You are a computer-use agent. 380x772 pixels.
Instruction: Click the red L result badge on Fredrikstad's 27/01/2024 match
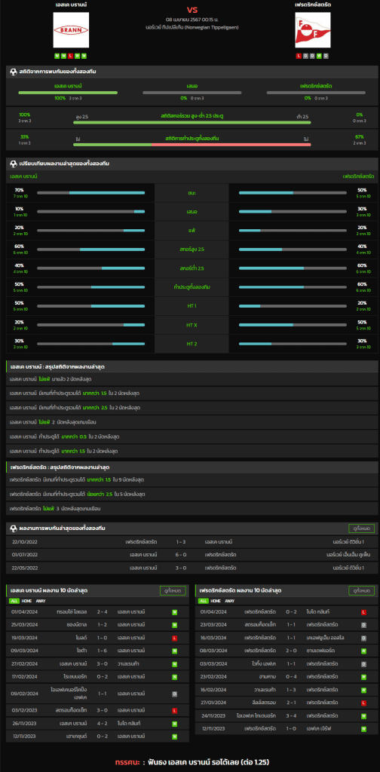point(363,702)
